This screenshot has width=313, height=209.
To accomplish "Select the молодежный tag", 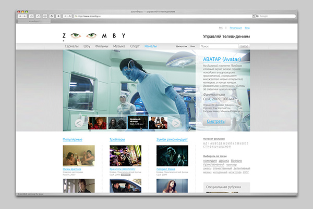I will [x=220, y=172].
